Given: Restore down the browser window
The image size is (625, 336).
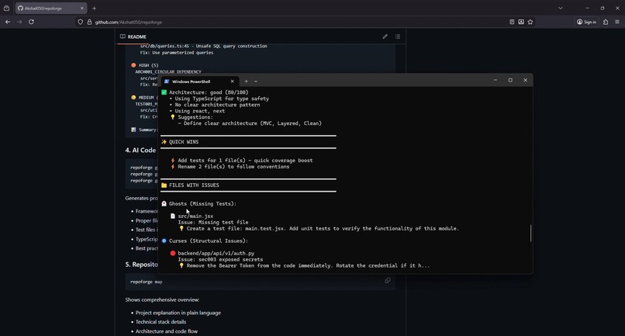Looking at the screenshot, I should (x=603, y=8).
